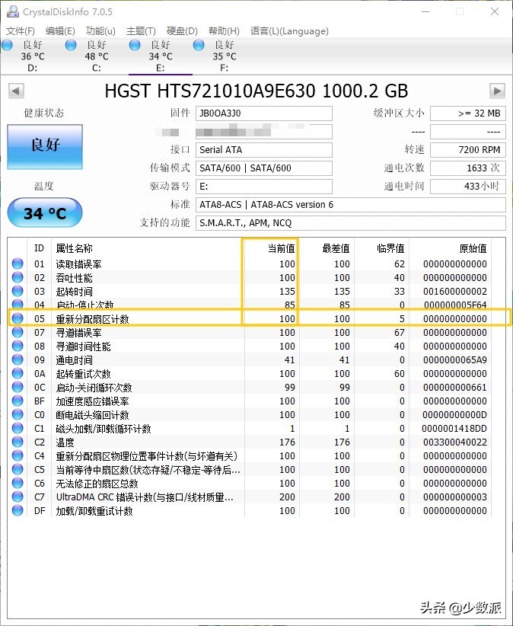Click status dot for BF 加速度感应错误率
Viewport: 513px width, 626px height.
pyautogui.click(x=18, y=401)
